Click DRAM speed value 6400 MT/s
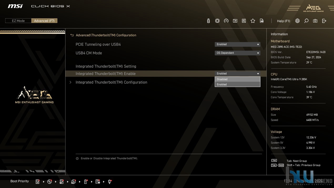Screen dimensions: 334x188 coord(312,120)
